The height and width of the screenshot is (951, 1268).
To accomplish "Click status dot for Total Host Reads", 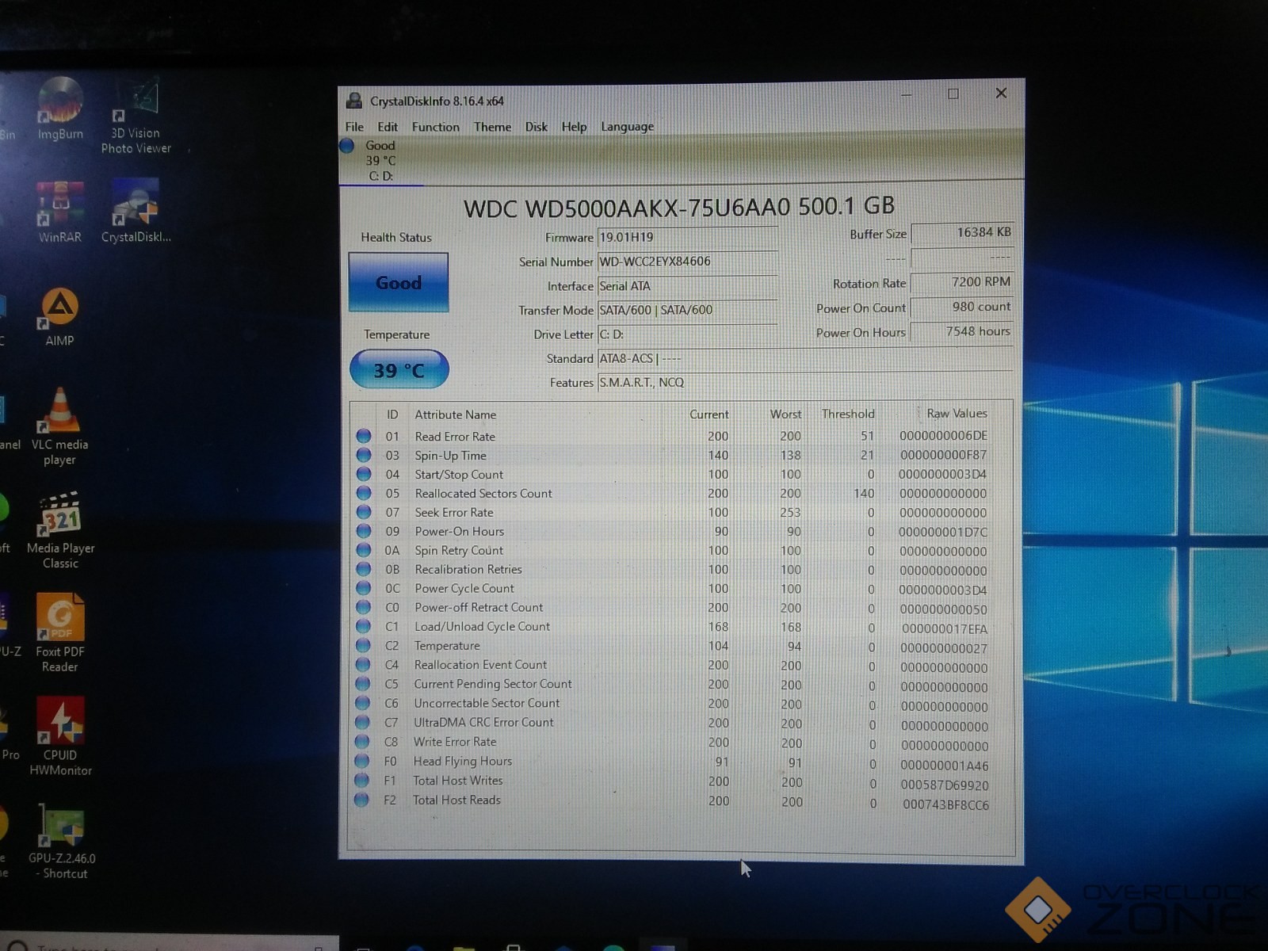I will click(362, 800).
